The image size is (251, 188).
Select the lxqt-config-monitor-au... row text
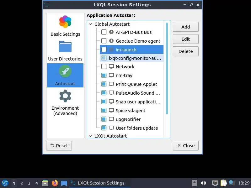135,58
